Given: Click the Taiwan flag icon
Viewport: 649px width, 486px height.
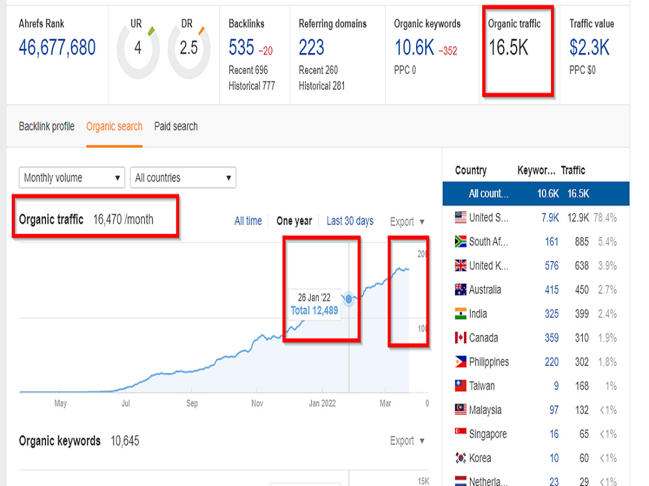Looking at the screenshot, I should [461, 386].
